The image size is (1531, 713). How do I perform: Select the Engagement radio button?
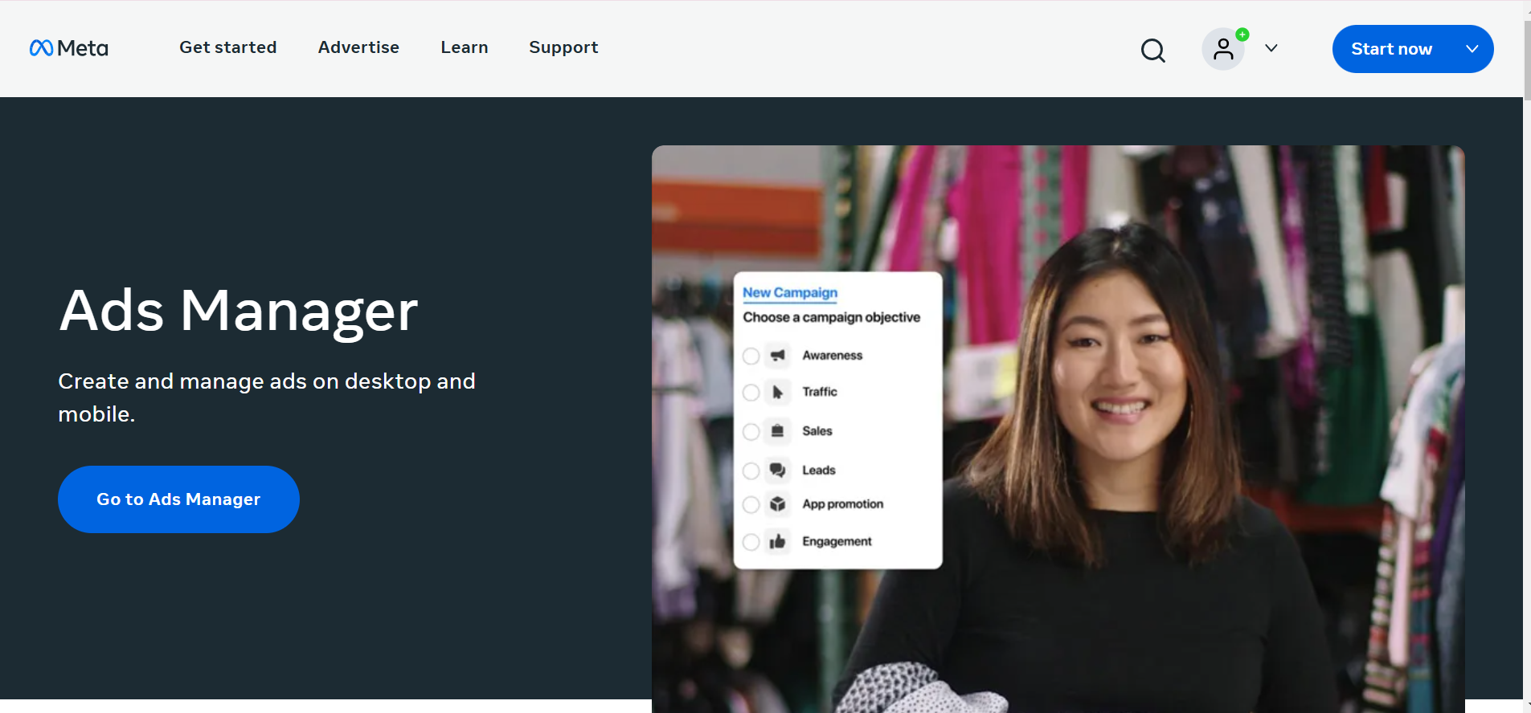751,543
